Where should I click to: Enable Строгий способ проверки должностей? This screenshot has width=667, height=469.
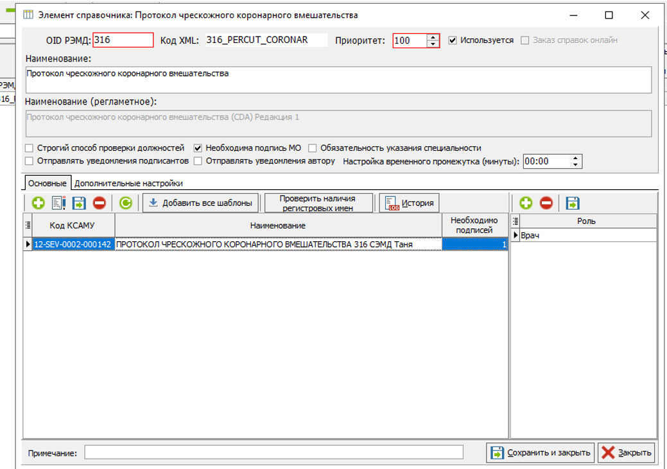point(29,148)
